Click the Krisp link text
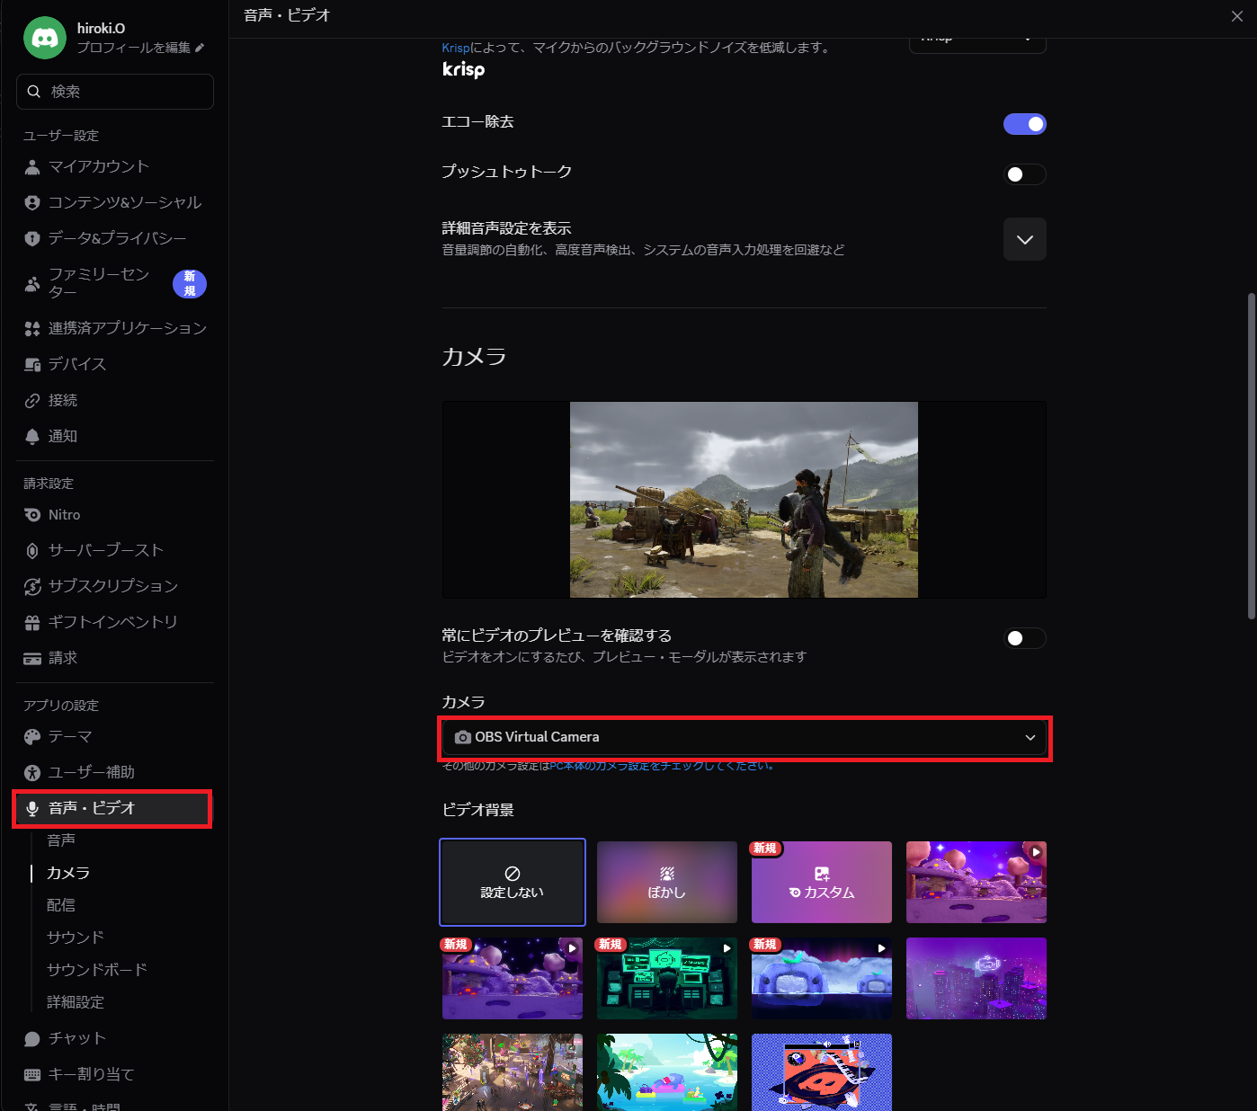This screenshot has height=1111, width=1257. (456, 48)
